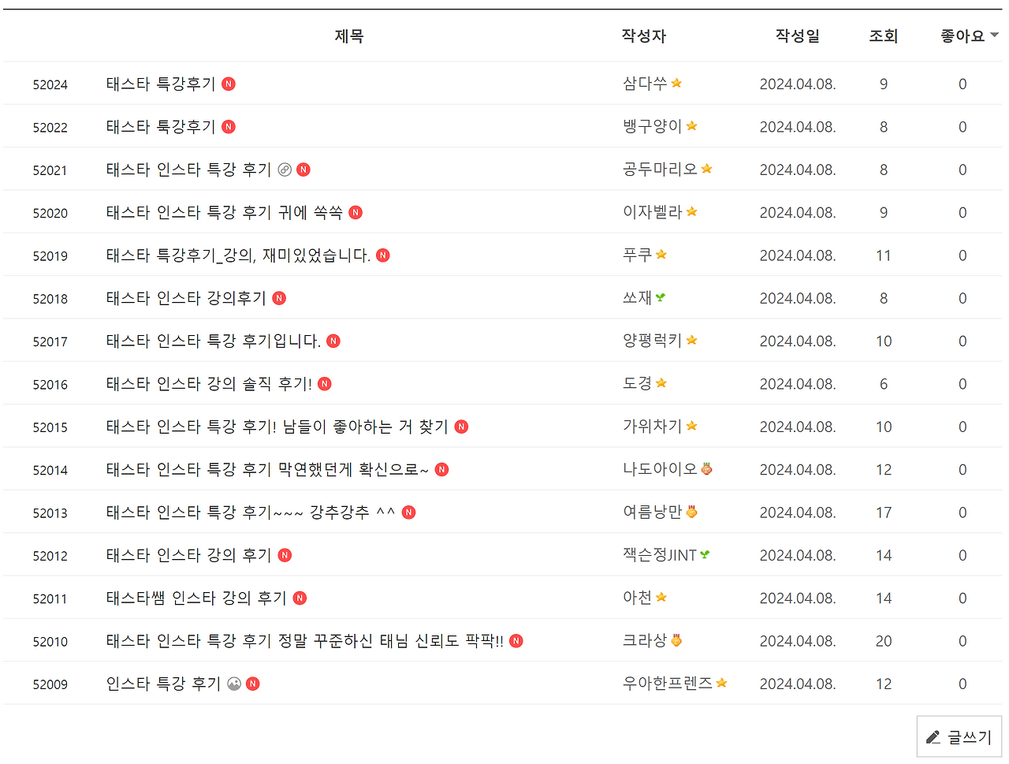Open post titled 태스타 인스타 특강 후기 귀에 쏙쏙
Viewport: 1009px width, 764px height.
pos(221,211)
